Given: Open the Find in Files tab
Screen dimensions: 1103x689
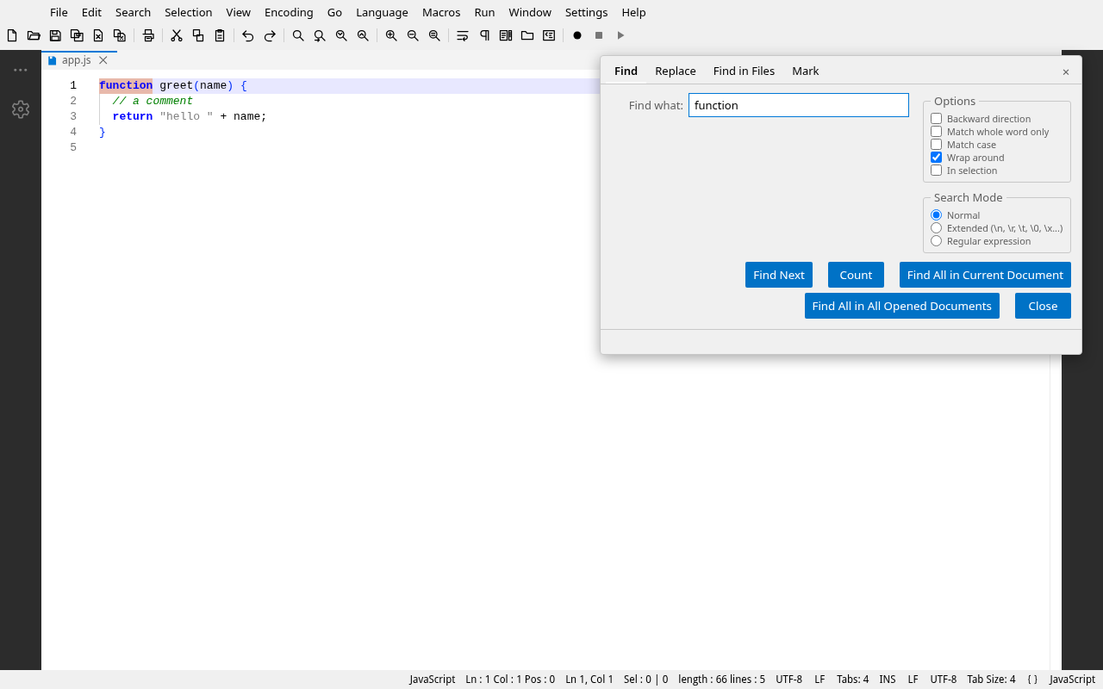Looking at the screenshot, I should [744, 71].
